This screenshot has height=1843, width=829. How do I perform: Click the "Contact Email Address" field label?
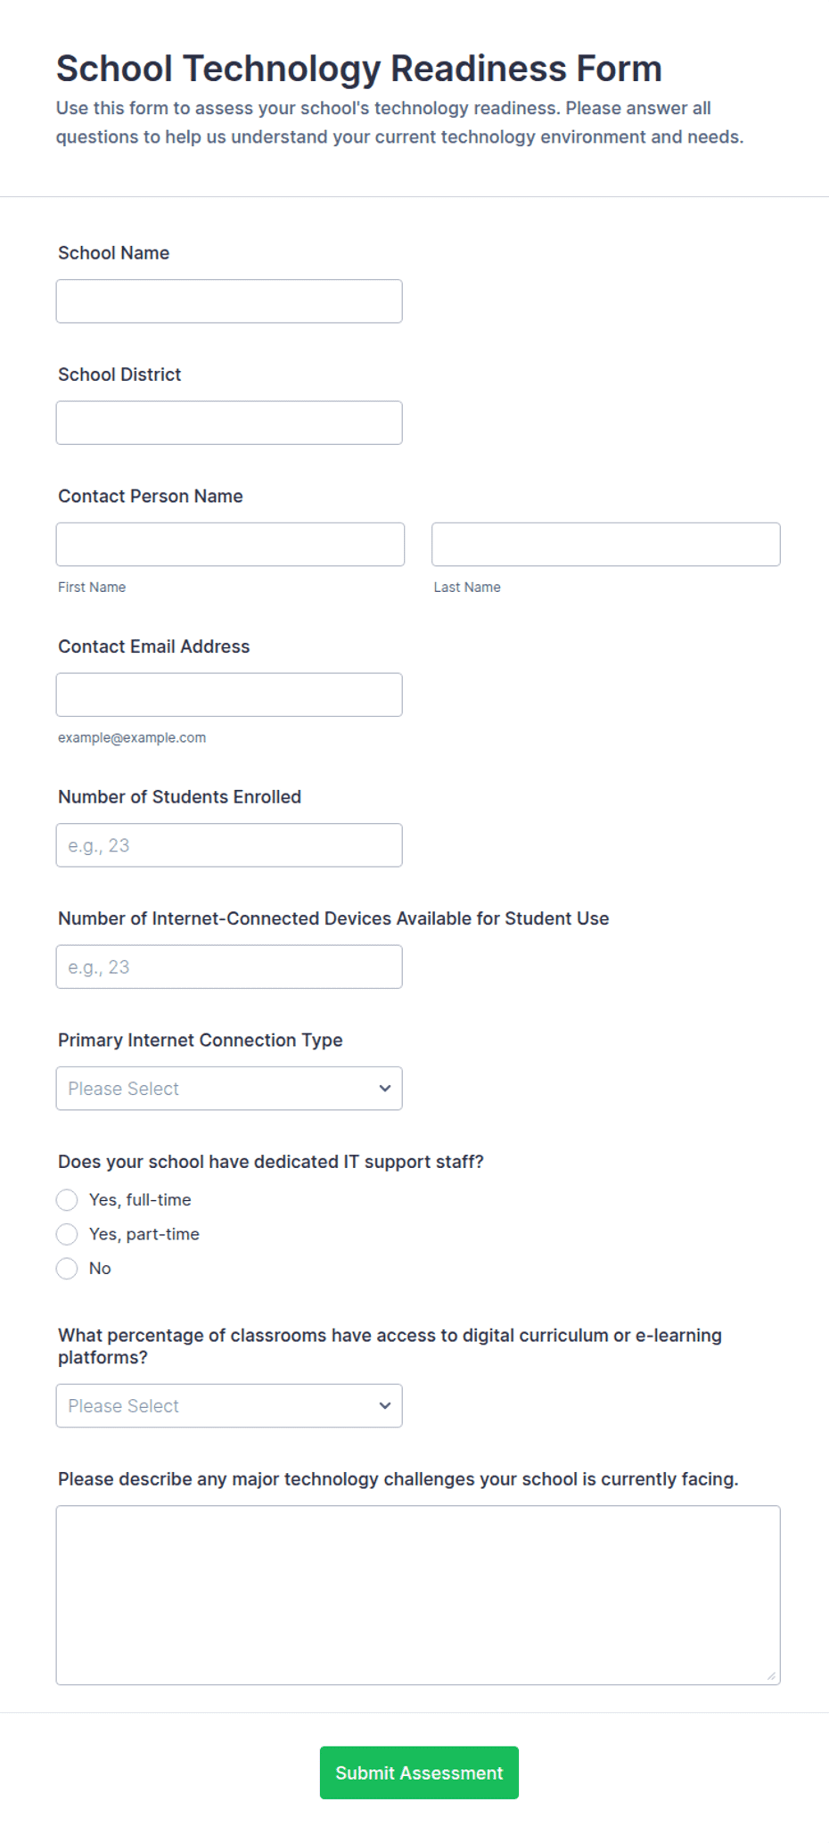(x=154, y=646)
